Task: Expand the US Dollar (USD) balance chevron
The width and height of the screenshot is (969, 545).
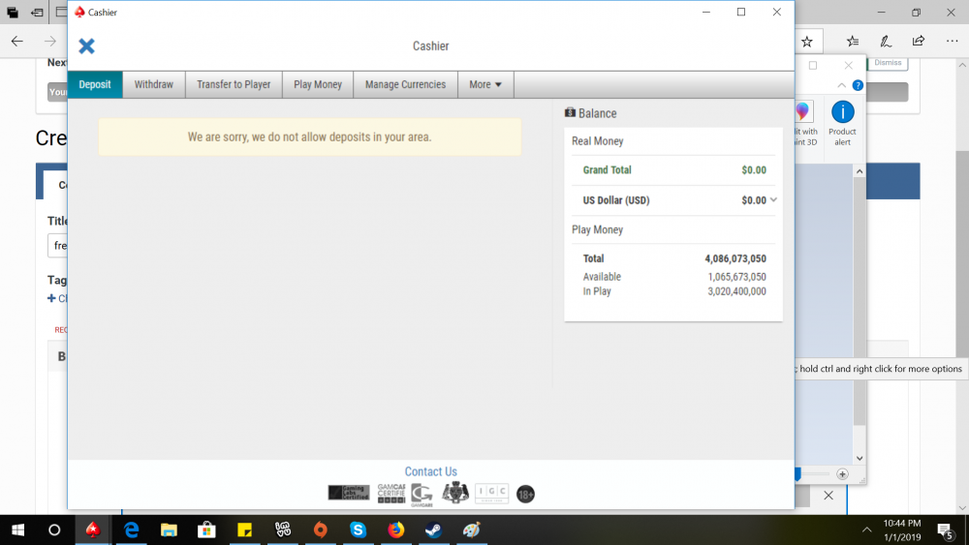Action: pyautogui.click(x=772, y=200)
